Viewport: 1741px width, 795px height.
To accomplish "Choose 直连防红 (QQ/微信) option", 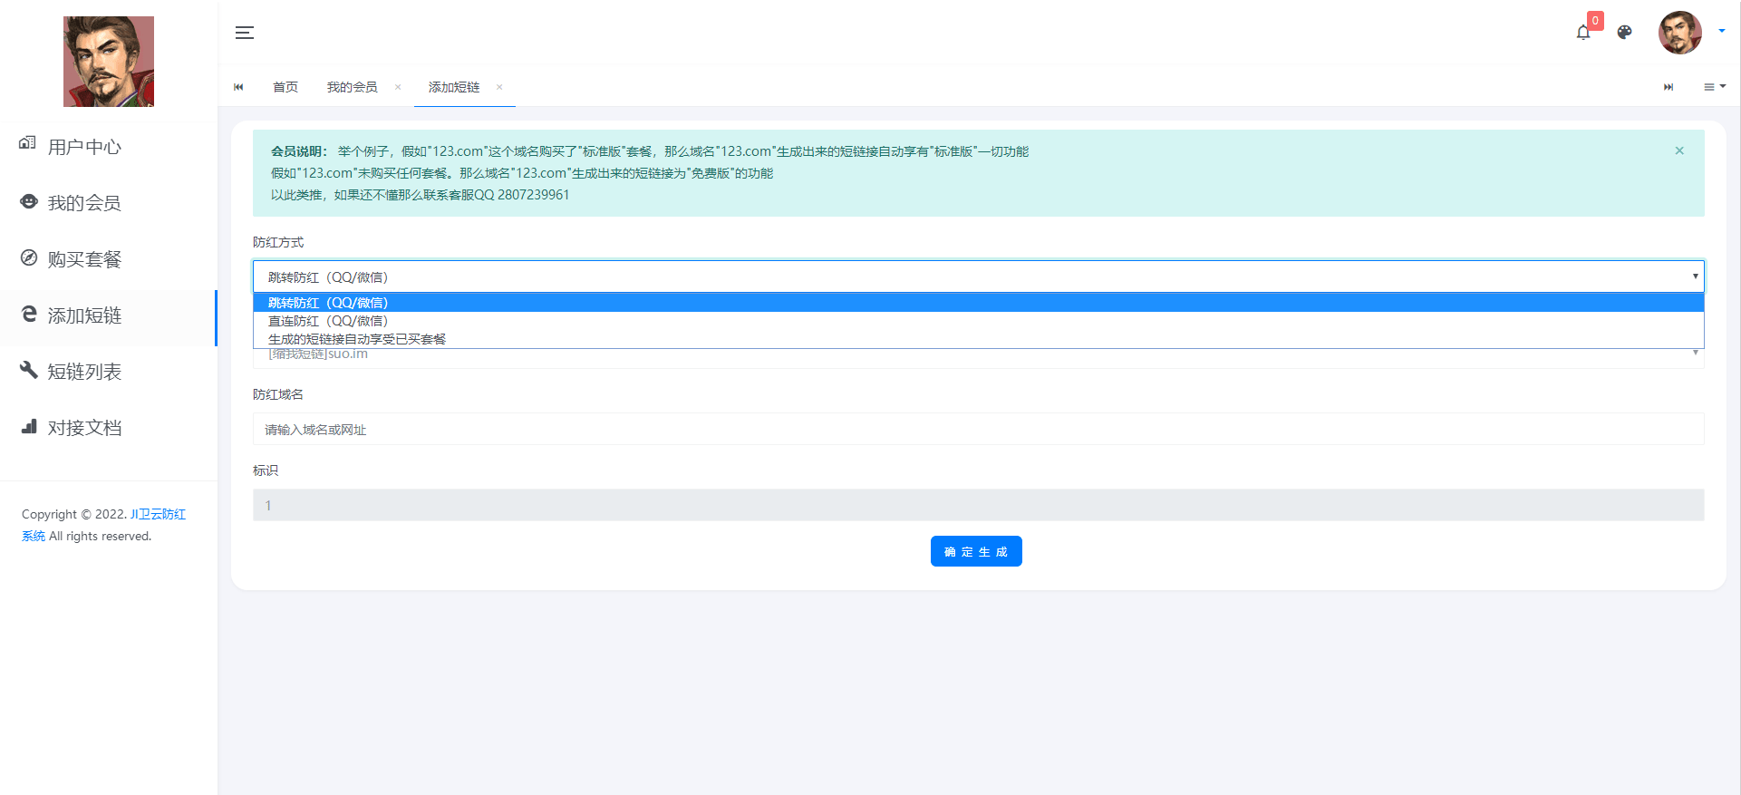I will pyautogui.click(x=328, y=321).
